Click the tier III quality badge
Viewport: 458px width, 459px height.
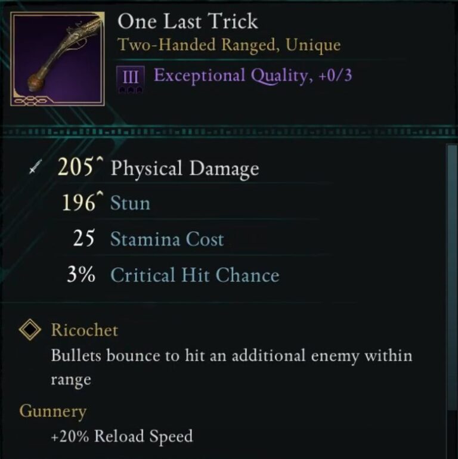click(x=130, y=77)
